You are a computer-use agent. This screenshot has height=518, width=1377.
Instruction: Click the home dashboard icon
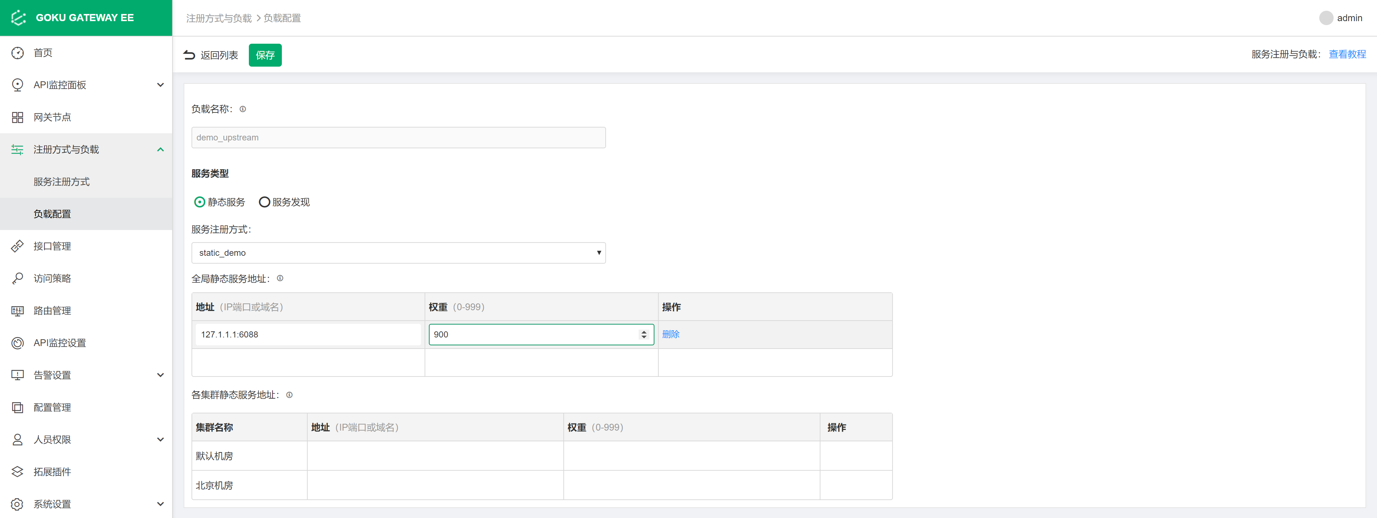tap(18, 53)
